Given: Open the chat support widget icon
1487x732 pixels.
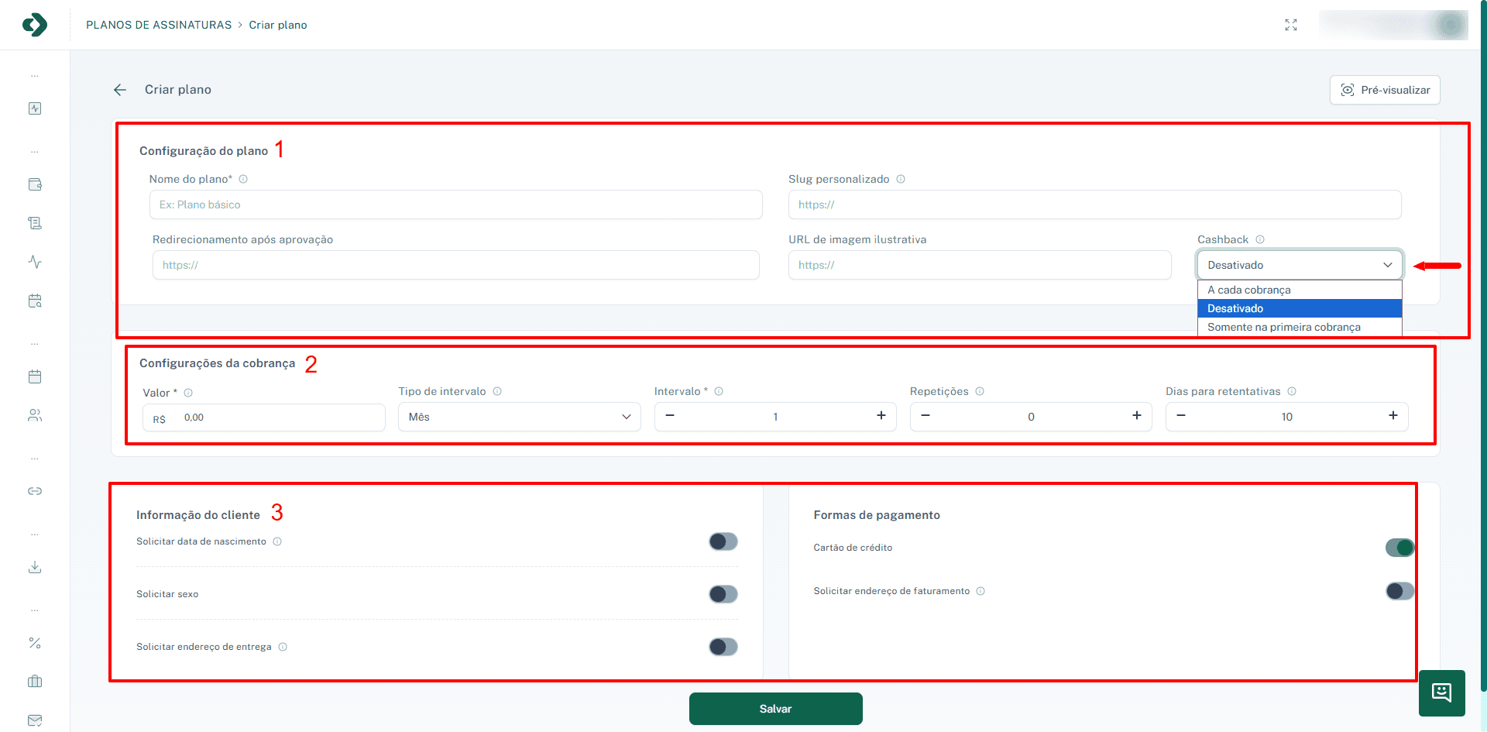Looking at the screenshot, I should [x=1441, y=692].
